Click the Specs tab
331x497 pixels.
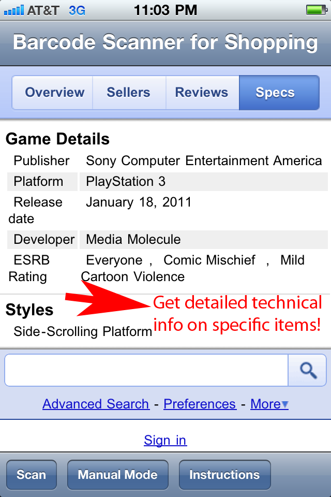(275, 93)
